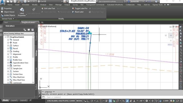
Task: Switch to the Toolbox vertical tab
Action: pyautogui.click(x=36, y=87)
